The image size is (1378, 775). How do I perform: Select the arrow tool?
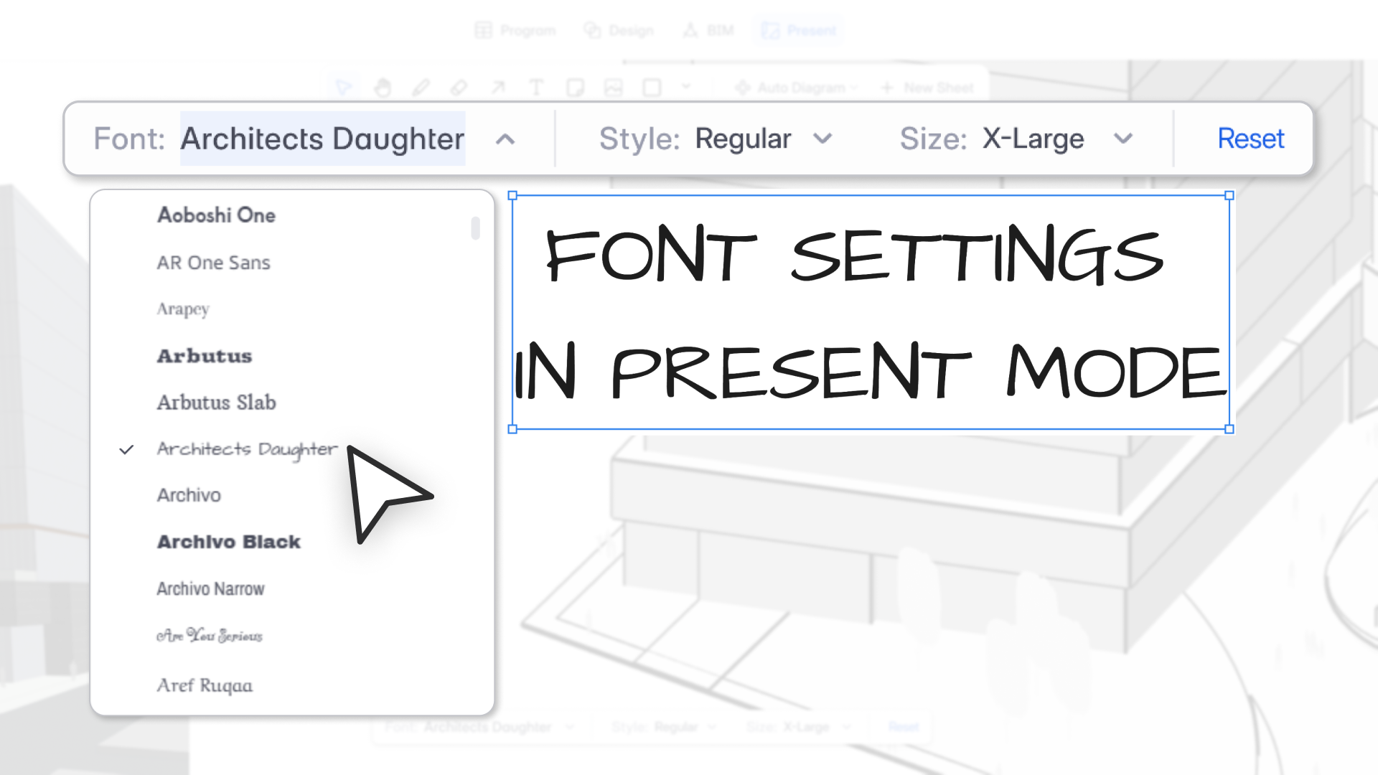(497, 88)
